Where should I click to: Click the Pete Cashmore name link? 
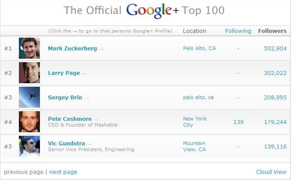70,119
